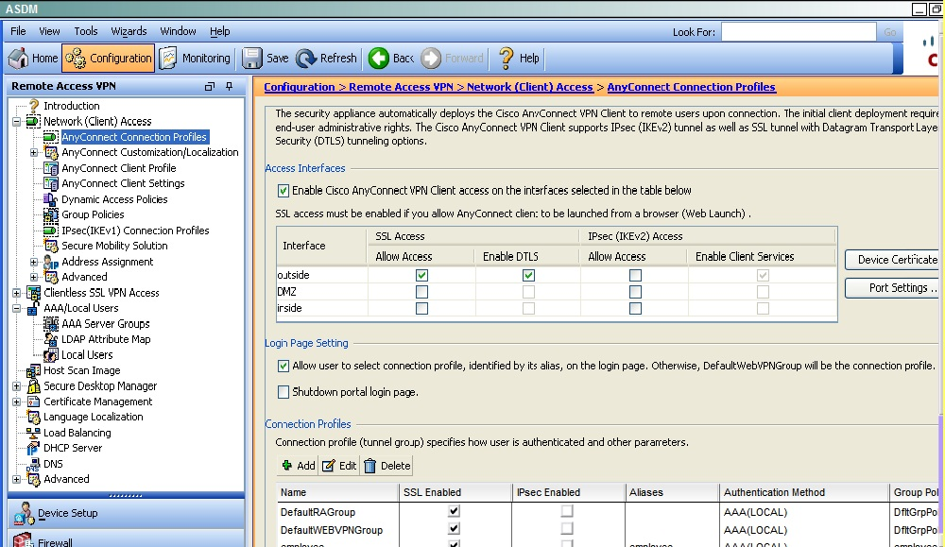The width and height of the screenshot is (945, 547).
Task: Expand Advanced under Network (Client) Access
Action: tap(34, 277)
